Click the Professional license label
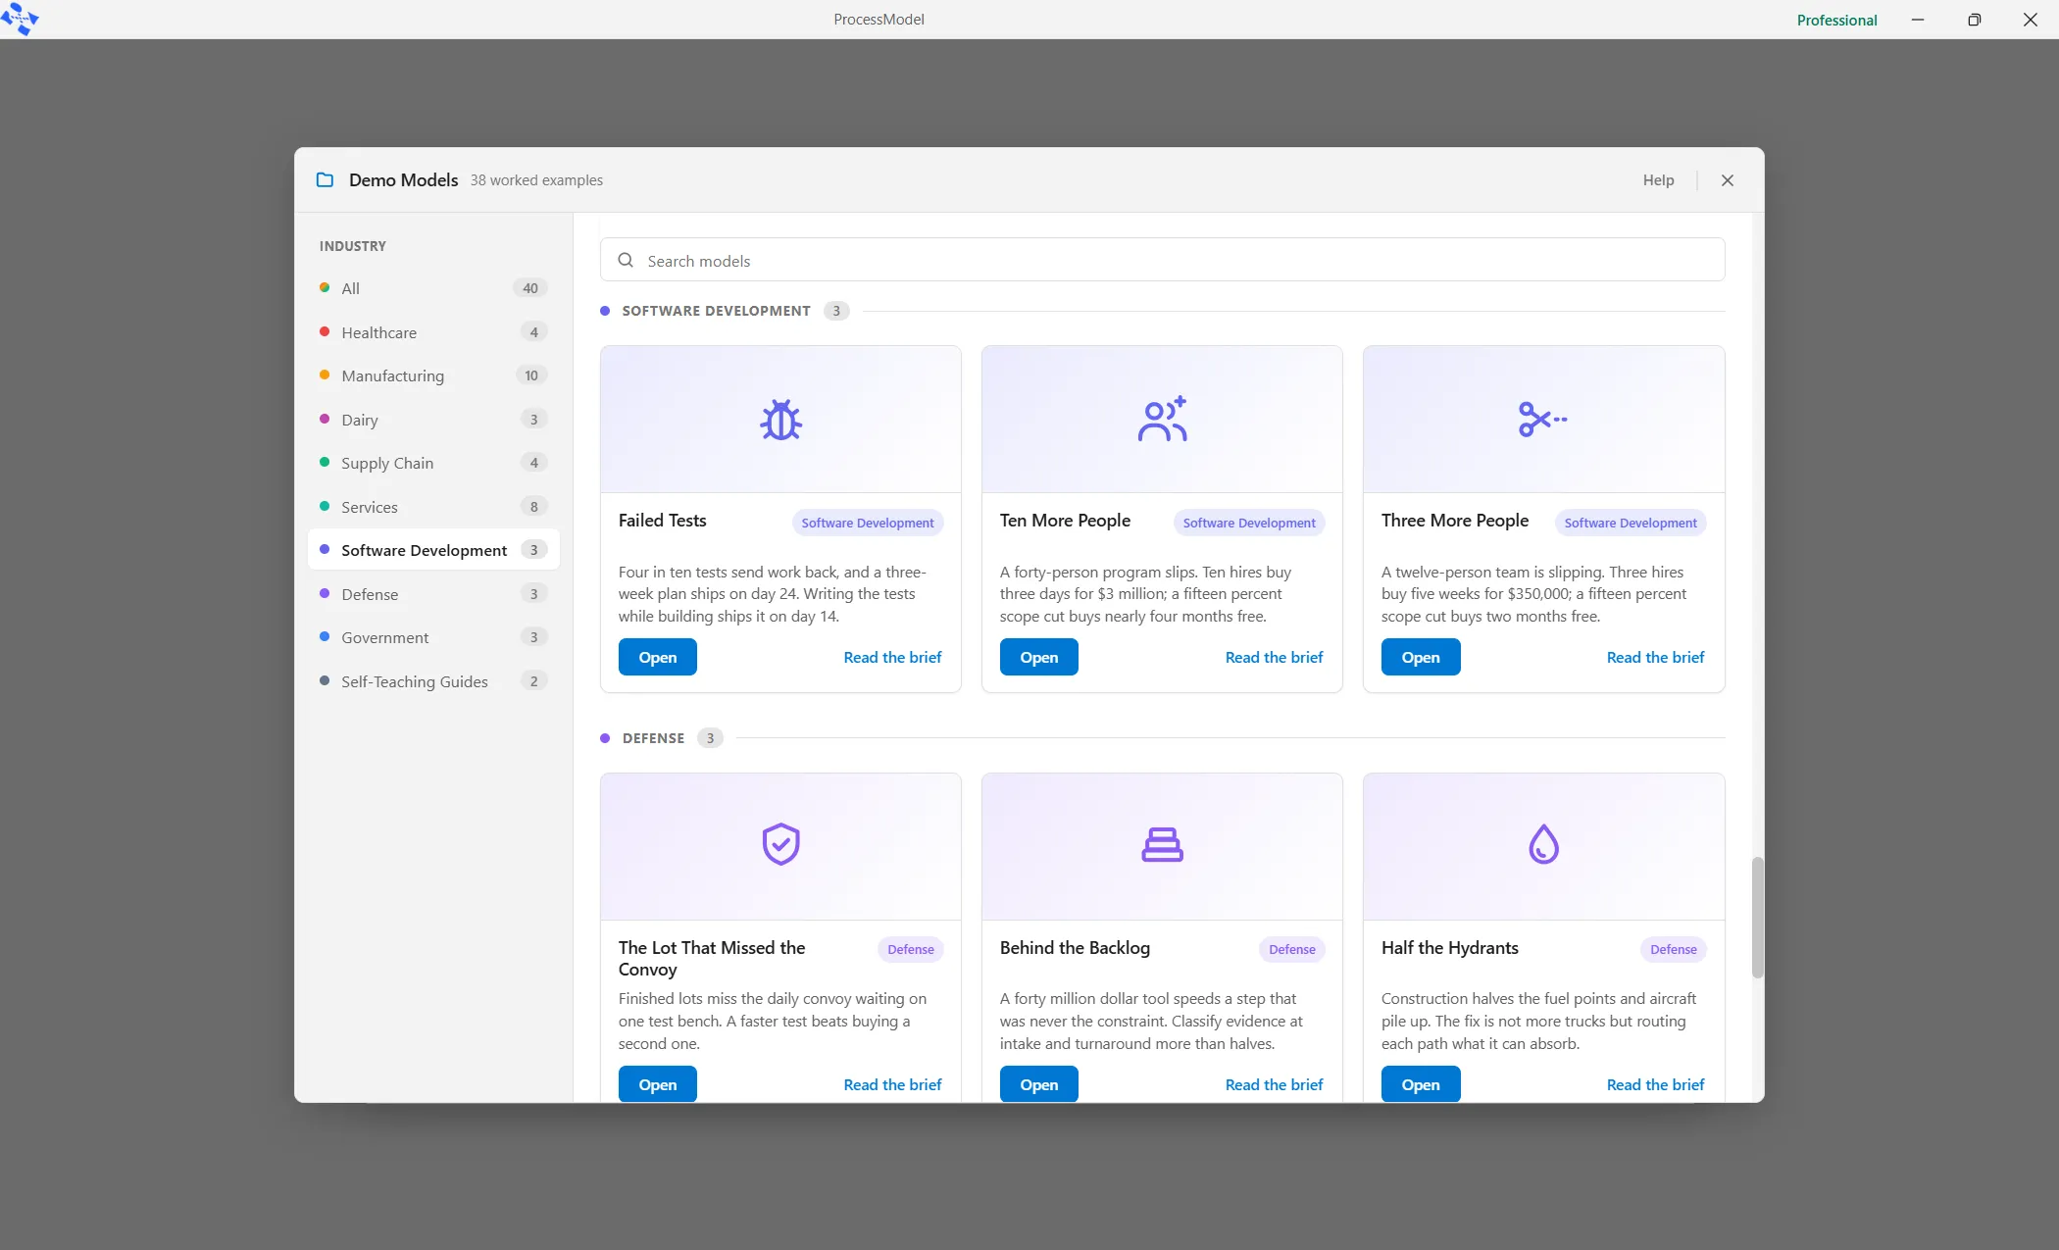 pos(1836,20)
